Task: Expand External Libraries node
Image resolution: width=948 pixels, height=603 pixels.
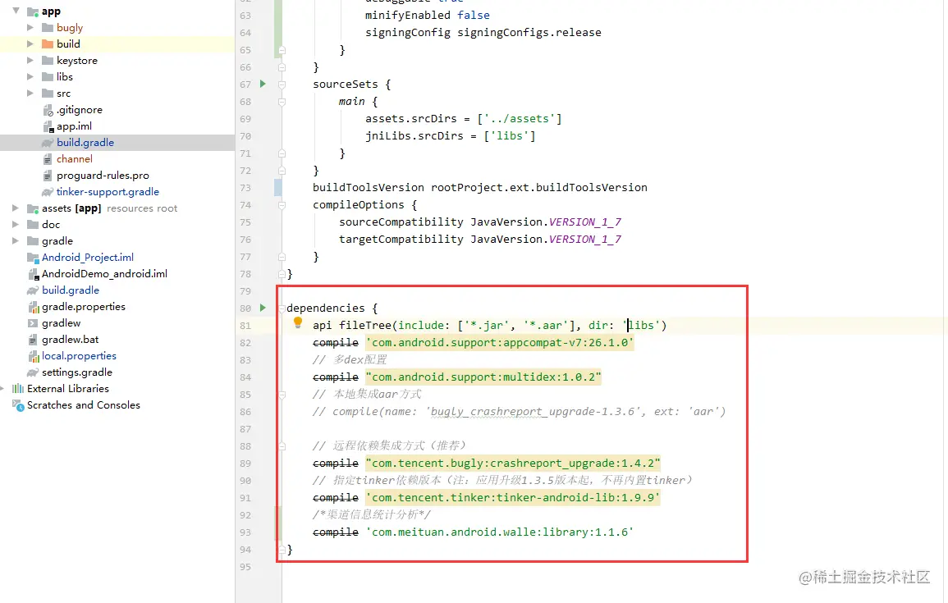Action: pos(2,389)
